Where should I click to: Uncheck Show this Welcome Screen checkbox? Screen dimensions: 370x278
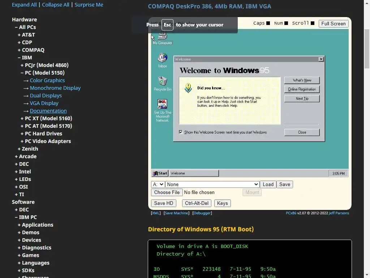[181, 132]
